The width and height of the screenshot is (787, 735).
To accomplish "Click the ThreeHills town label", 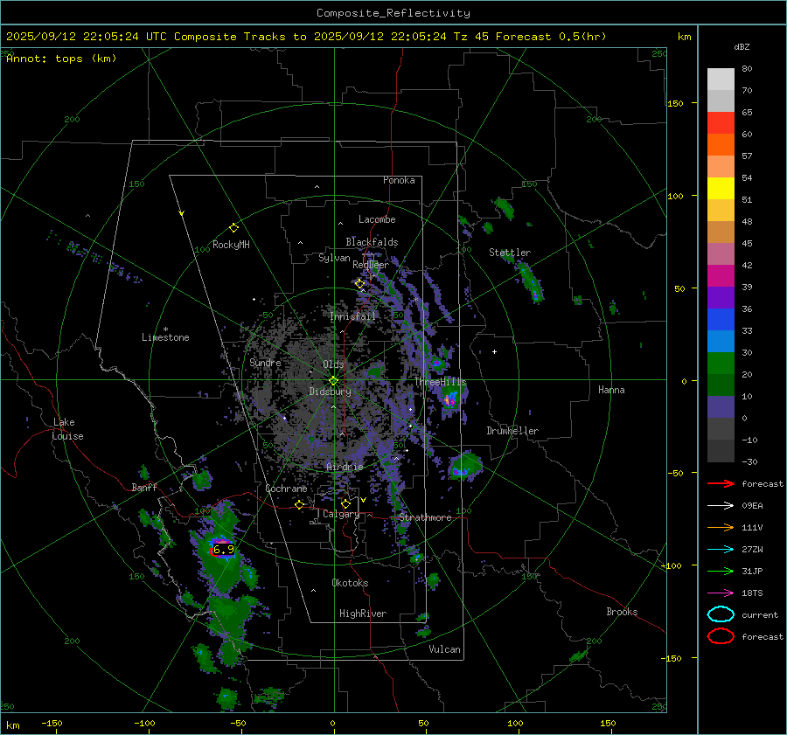I will [440, 382].
